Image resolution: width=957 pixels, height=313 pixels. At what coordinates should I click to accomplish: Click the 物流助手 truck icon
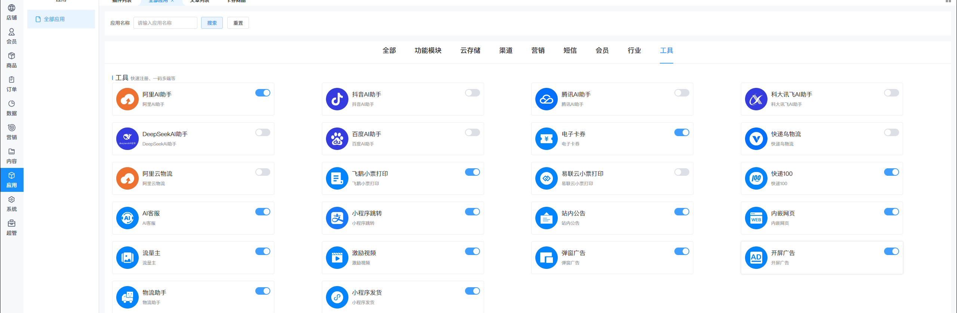tap(127, 297)
